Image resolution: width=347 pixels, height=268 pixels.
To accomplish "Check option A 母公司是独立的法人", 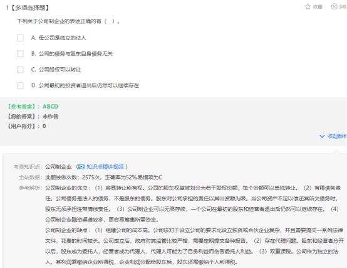I will point(20,38).
